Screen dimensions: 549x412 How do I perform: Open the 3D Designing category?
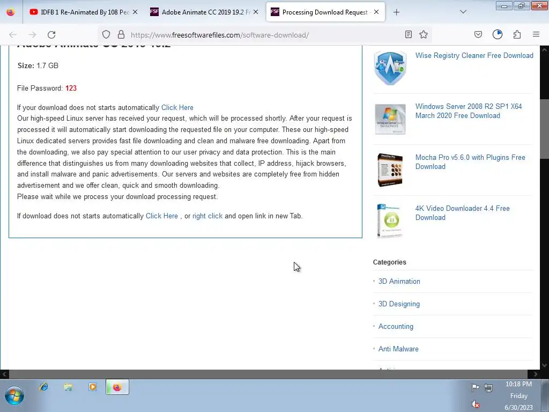399,304
